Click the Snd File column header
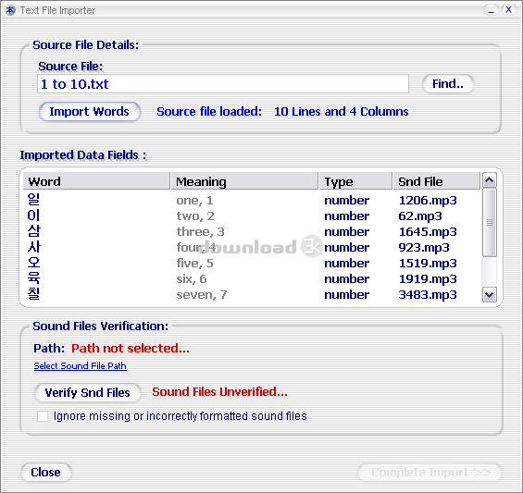 coord(437,181)
